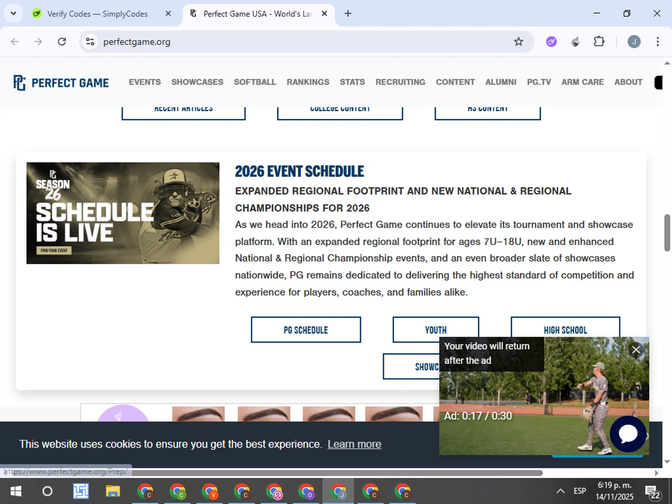Click the scroll-down arrow of vertical scrollbar
This screenshot has height=504, width=672.
click(667, 461)
